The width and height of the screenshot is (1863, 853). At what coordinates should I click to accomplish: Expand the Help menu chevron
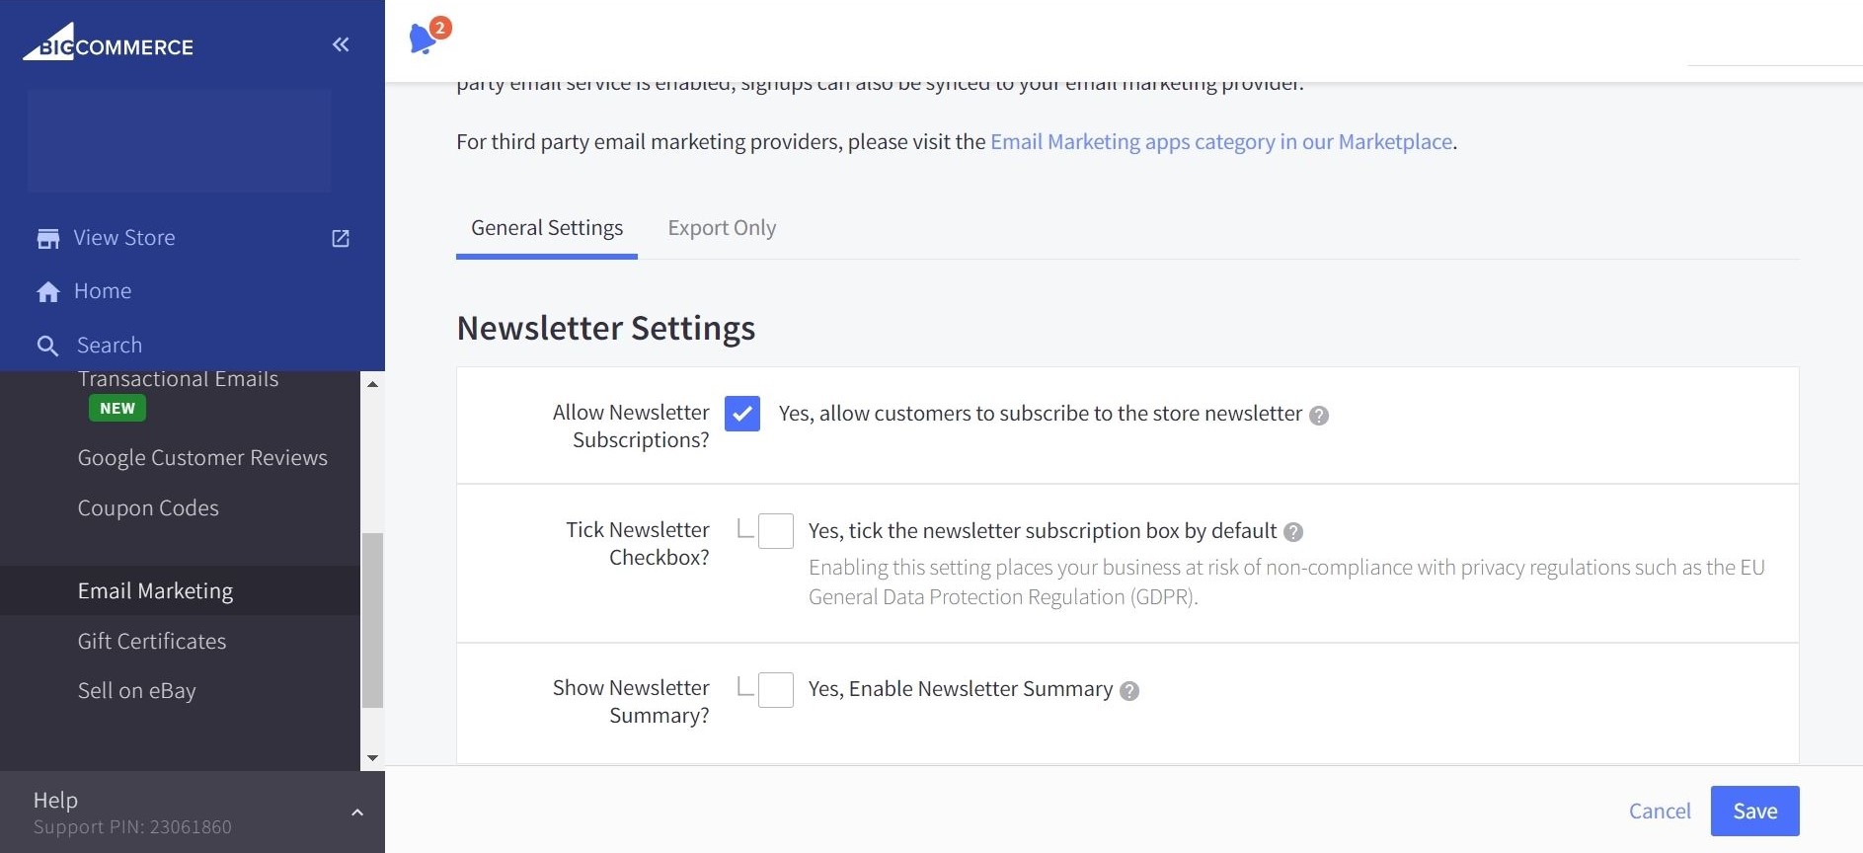pyautogui.click(x=357, y=813)
